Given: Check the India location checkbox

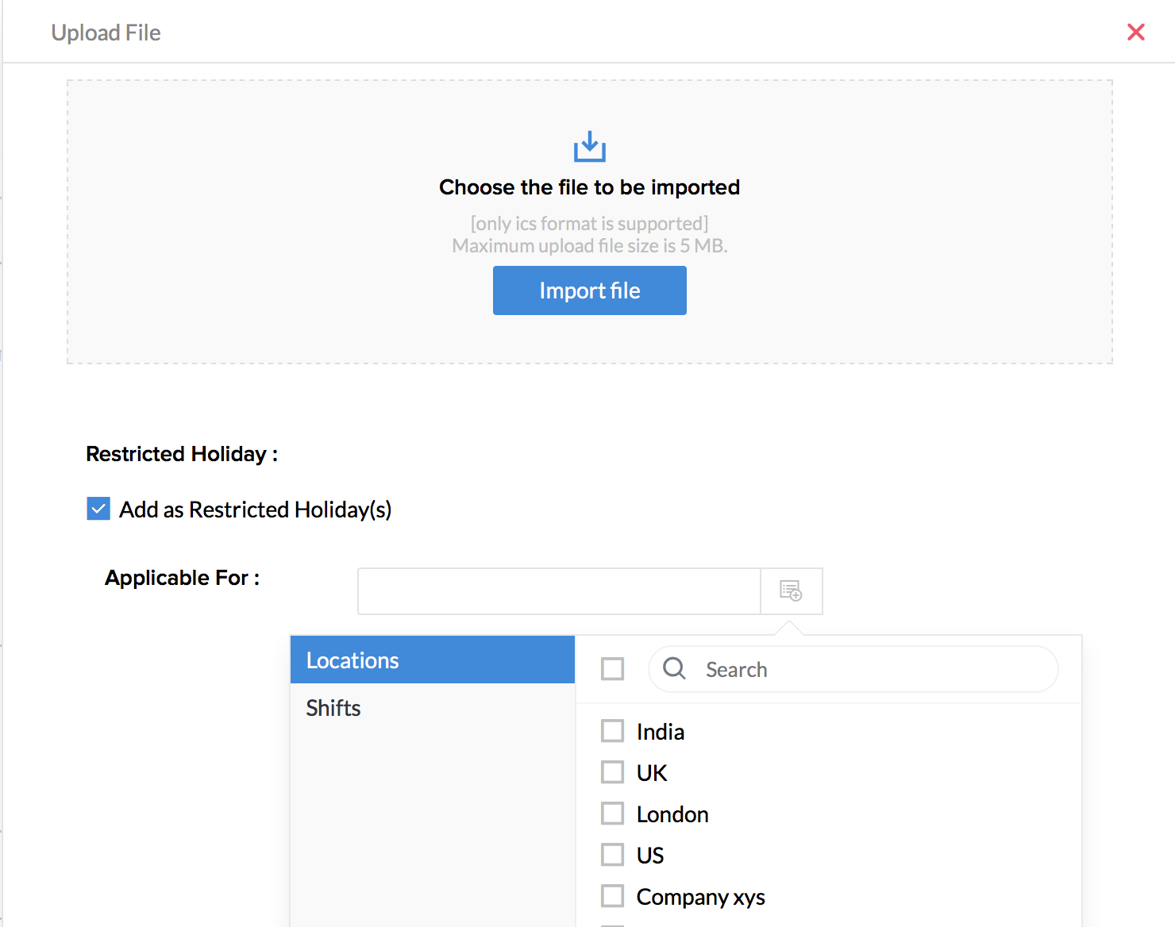Looking at the screenshot, I should tap(612, 731).
